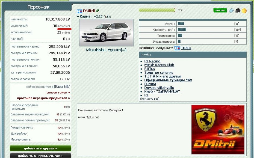Click the envelope message icon
The width and height of the screenshot is (254, 158).
(x=231, y=11)
